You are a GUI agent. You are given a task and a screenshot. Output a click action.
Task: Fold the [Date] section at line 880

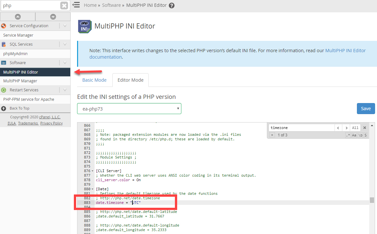tap(92, 189)
